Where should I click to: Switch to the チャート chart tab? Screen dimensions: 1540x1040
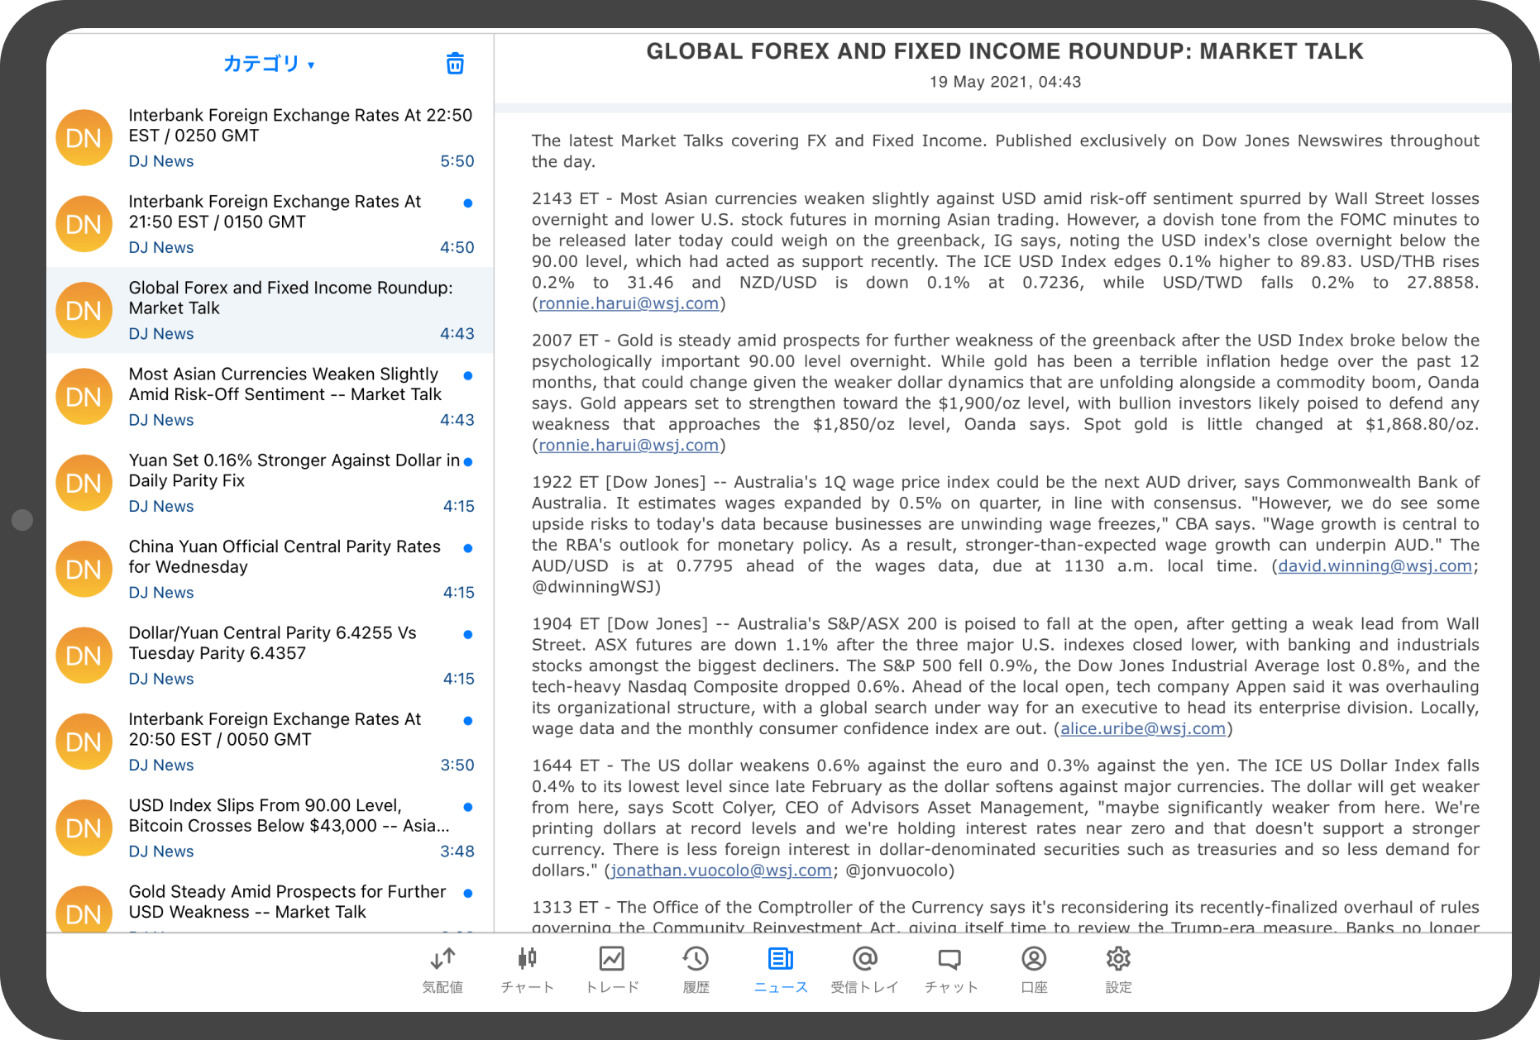tap(527, 969)
